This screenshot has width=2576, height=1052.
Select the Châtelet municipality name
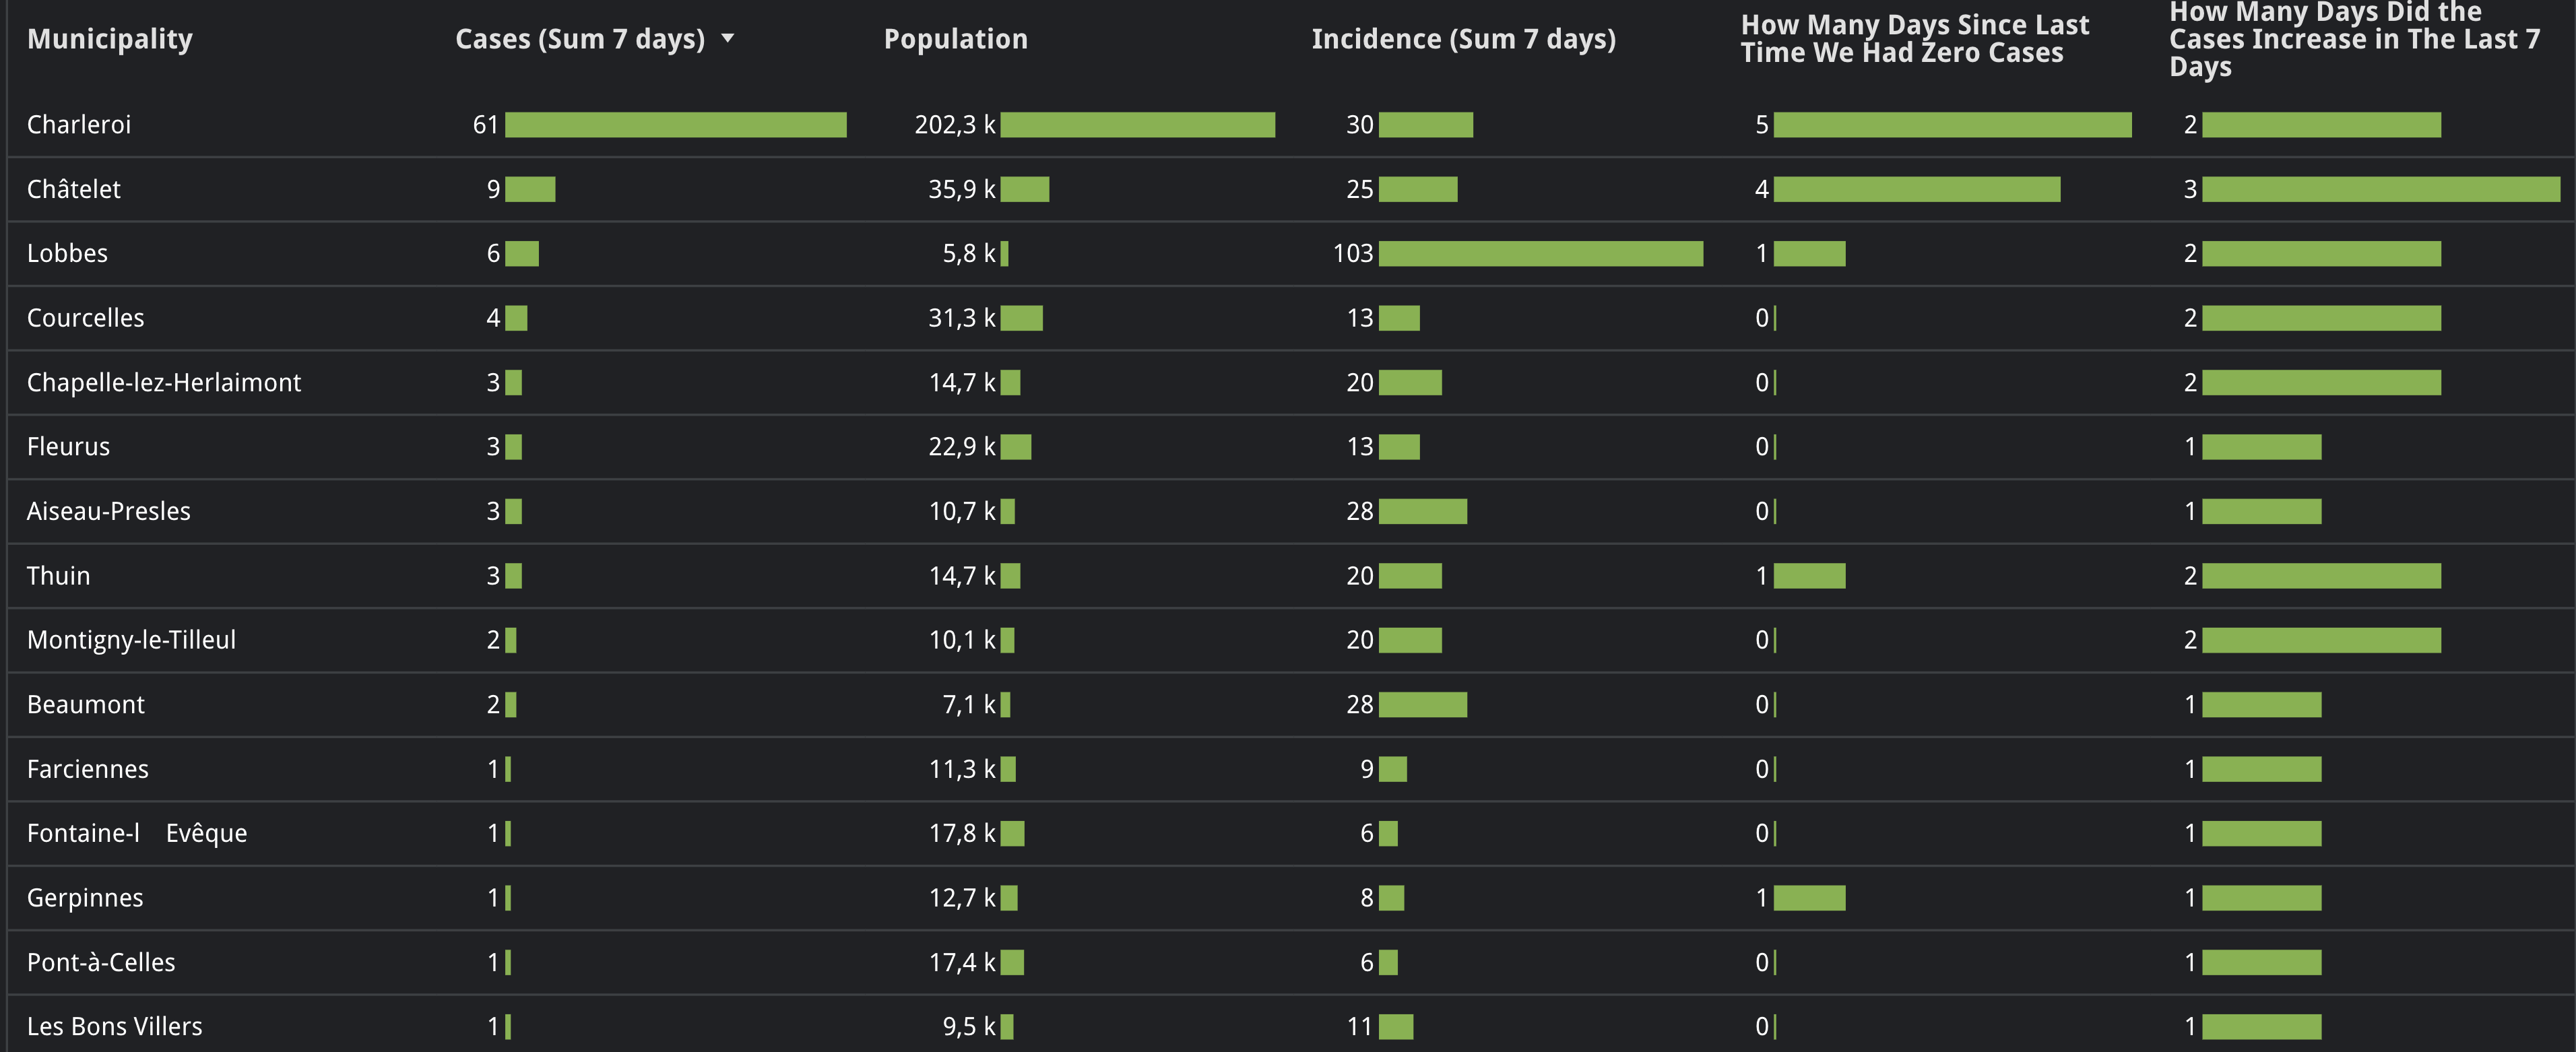tap(74, 189)
